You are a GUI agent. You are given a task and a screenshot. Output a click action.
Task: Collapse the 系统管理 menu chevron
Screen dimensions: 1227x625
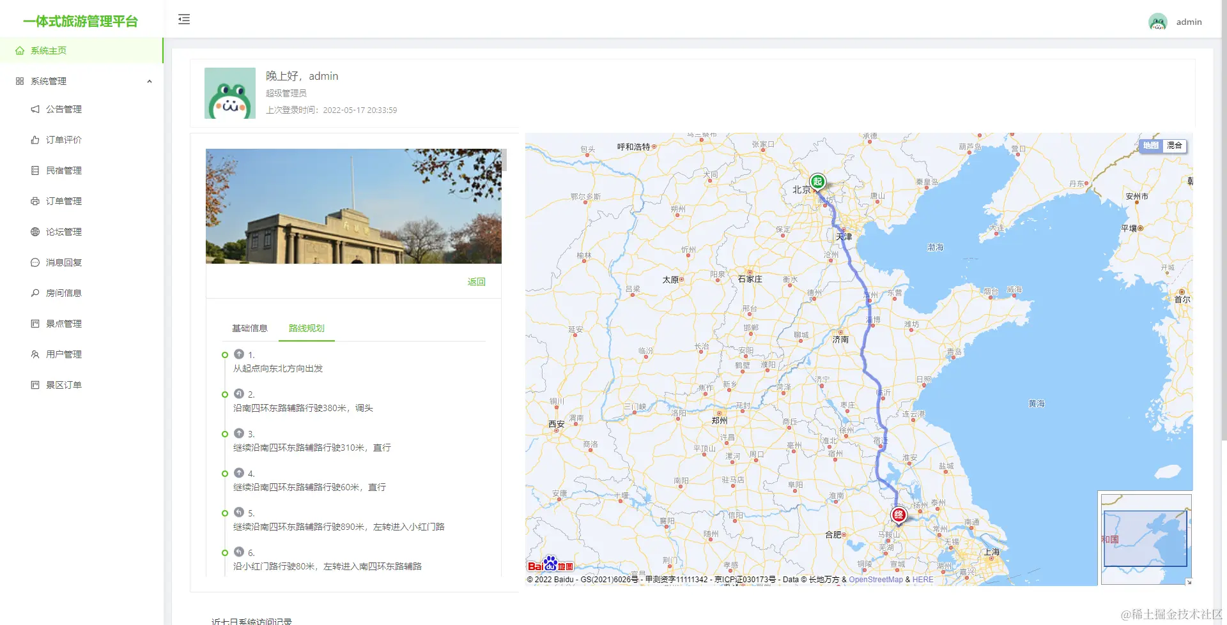click(150, 81)
